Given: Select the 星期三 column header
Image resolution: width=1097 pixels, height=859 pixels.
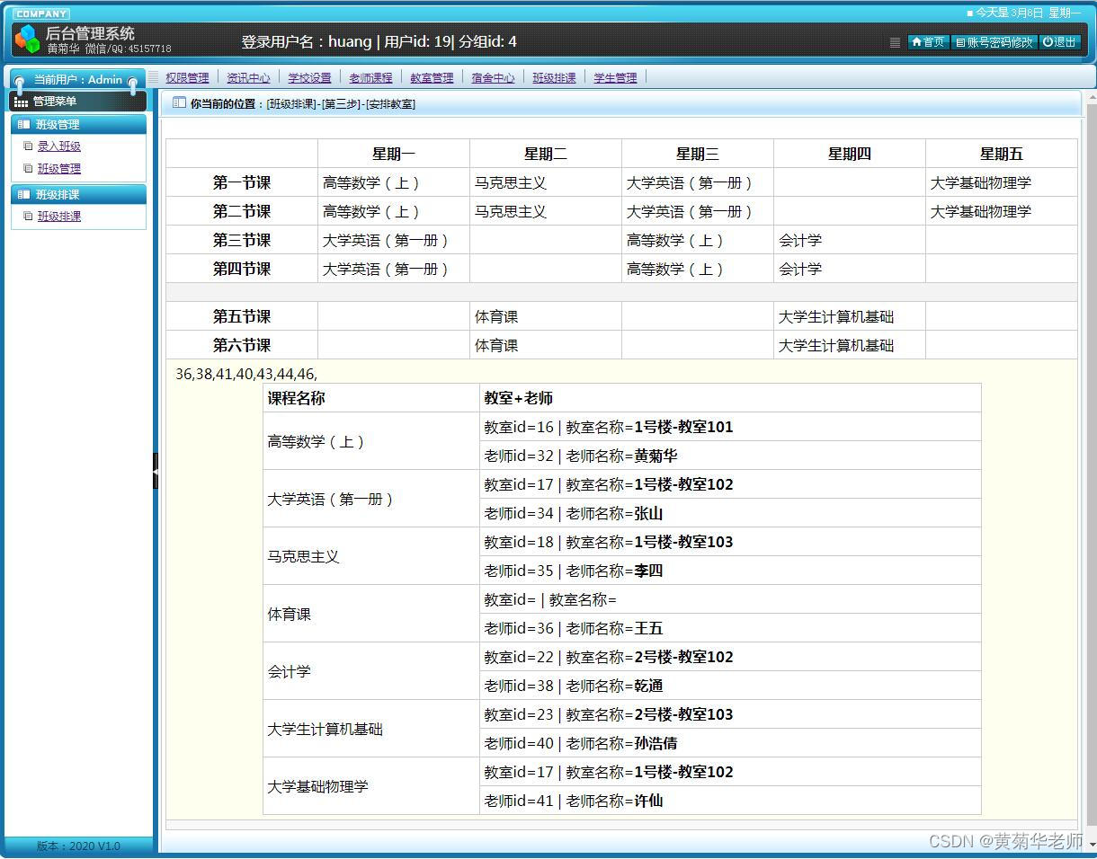Looking at the screenshot, I should click(698, 154).
